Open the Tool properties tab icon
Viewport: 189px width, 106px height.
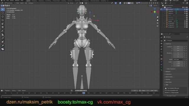pos(162,38)
